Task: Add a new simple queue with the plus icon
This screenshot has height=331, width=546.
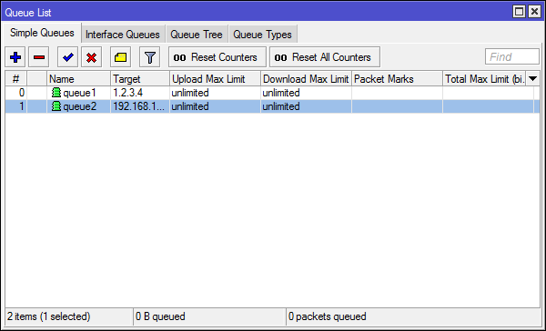Action: 15,57
